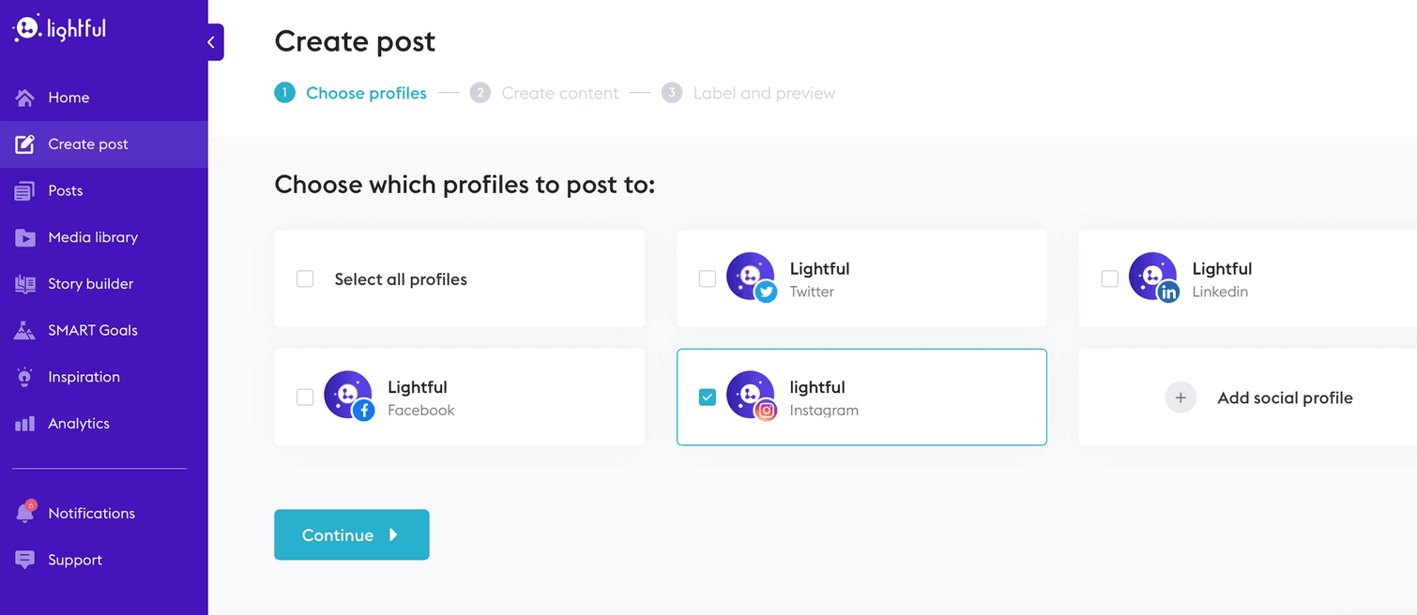Click the Support chat bubble icon
The height and width of the screenshot is (615, 1417).
[25, 560]
